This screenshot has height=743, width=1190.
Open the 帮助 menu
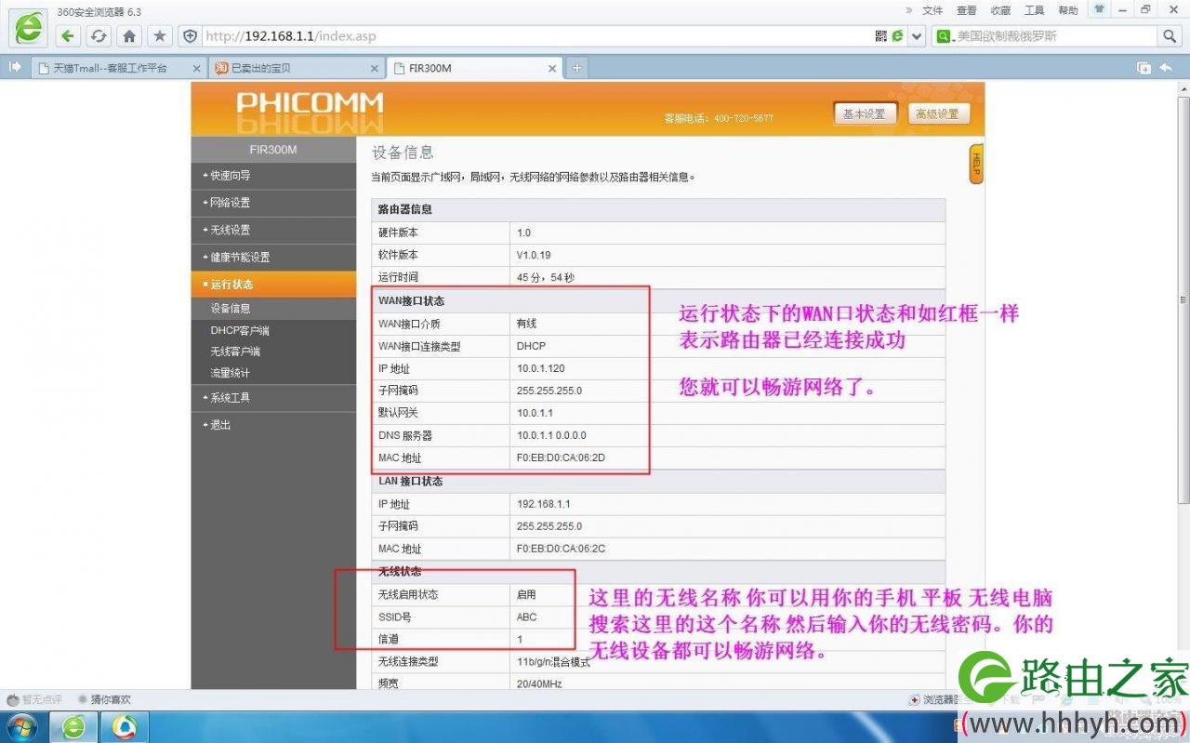click(x=1068, y=10)
